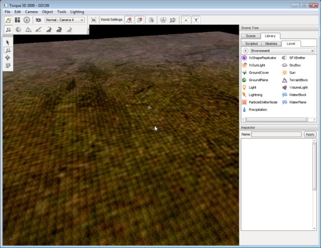Open the Meshes tab
The width and height of the screenshot is (321, 248).
coord(271,44)
